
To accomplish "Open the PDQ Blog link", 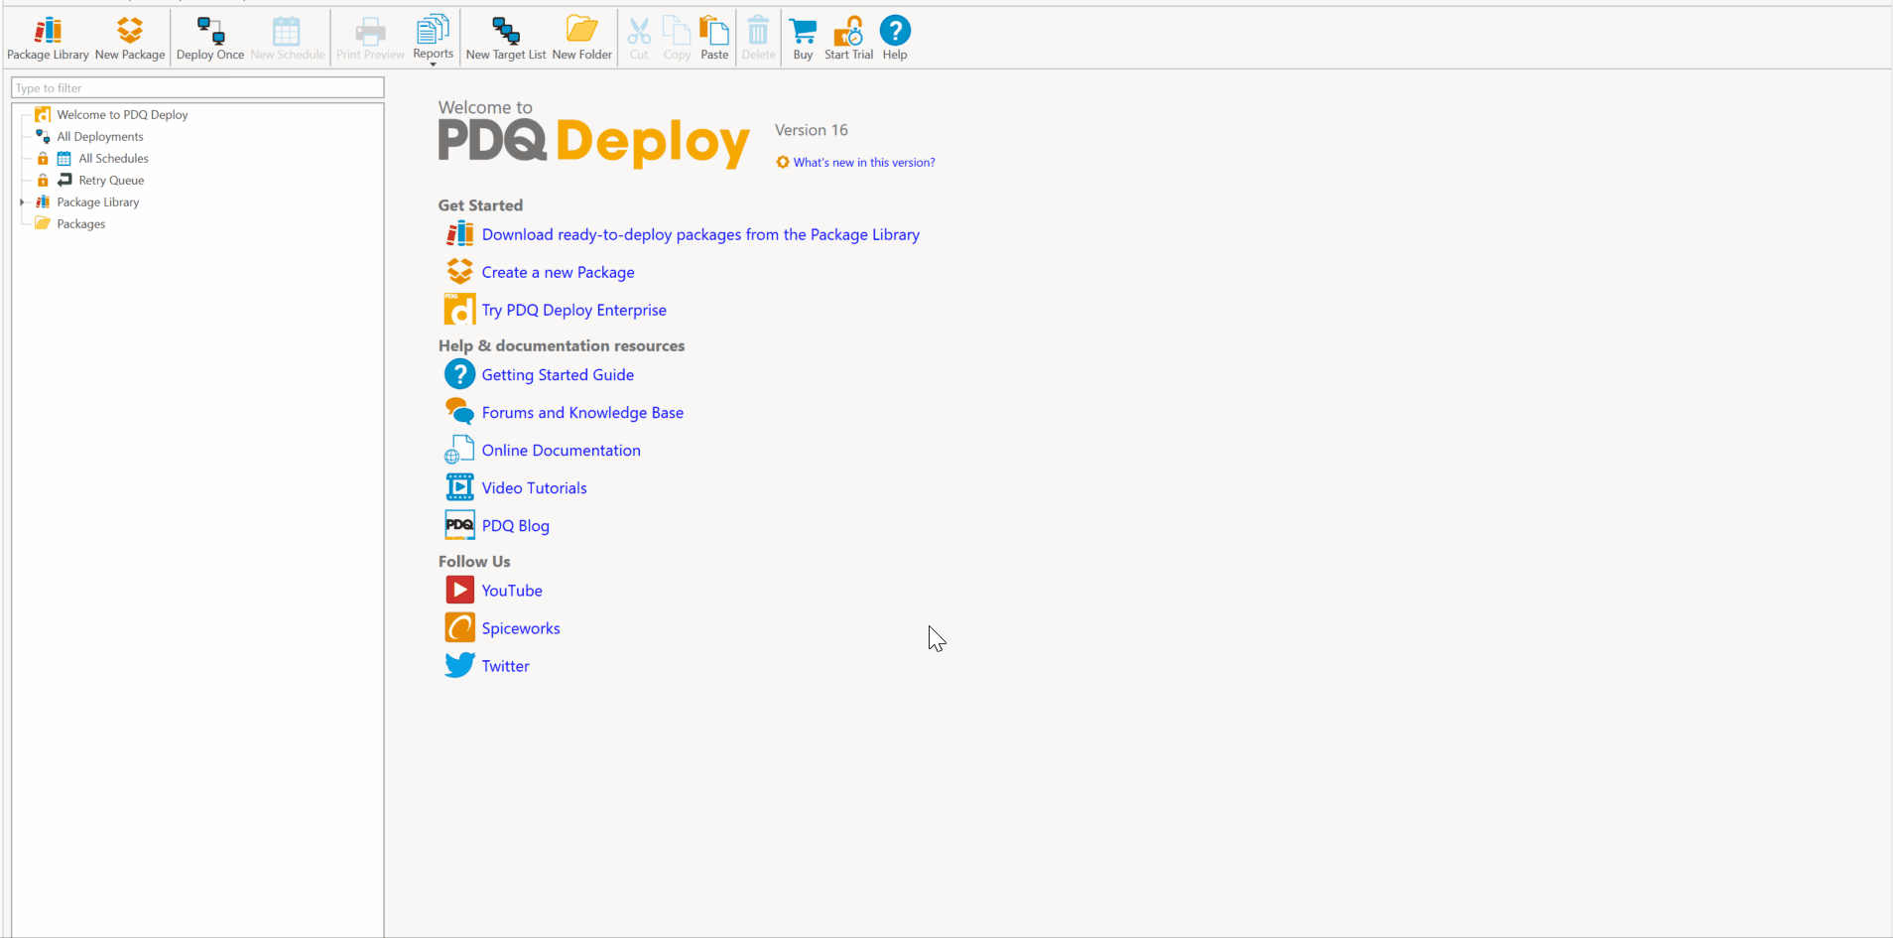I will (x=515, y=526).
